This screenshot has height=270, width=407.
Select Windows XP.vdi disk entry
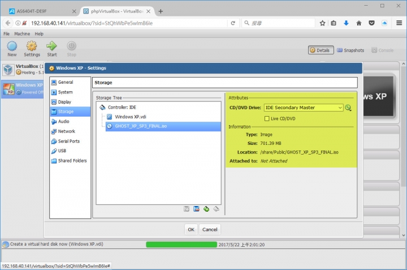point(163,117)
